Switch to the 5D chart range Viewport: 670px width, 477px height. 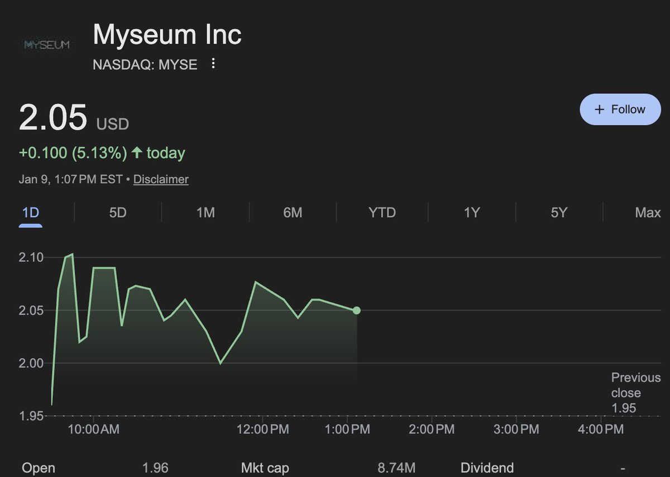(118, 213)
